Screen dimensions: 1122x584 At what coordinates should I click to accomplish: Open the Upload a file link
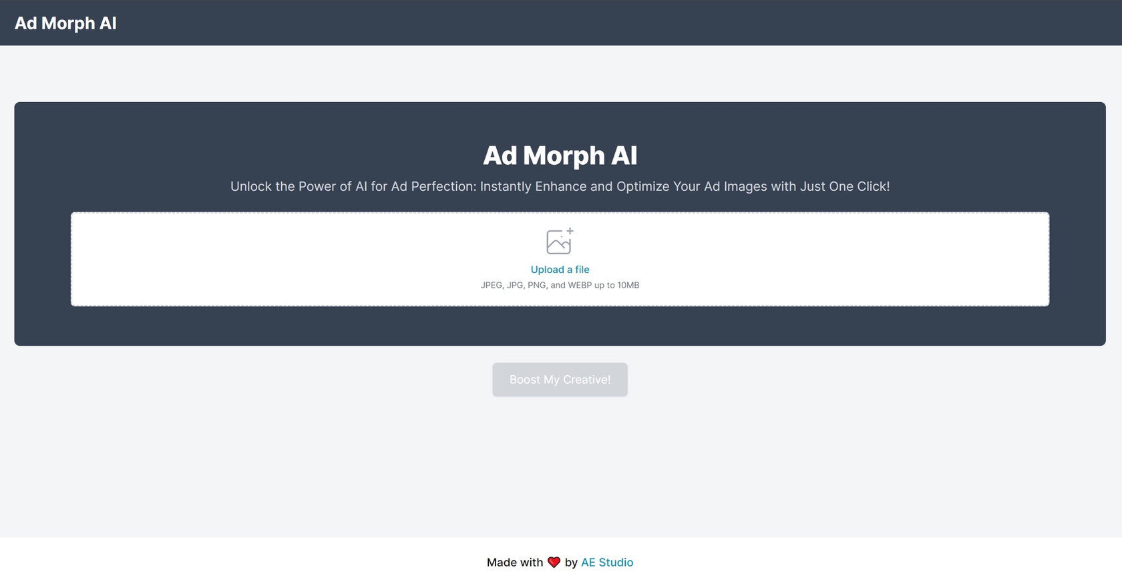(560, 270)
